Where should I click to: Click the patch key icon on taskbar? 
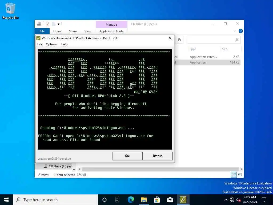183,200
